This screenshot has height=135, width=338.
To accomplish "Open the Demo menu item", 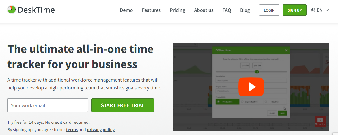I will [126, 10].
